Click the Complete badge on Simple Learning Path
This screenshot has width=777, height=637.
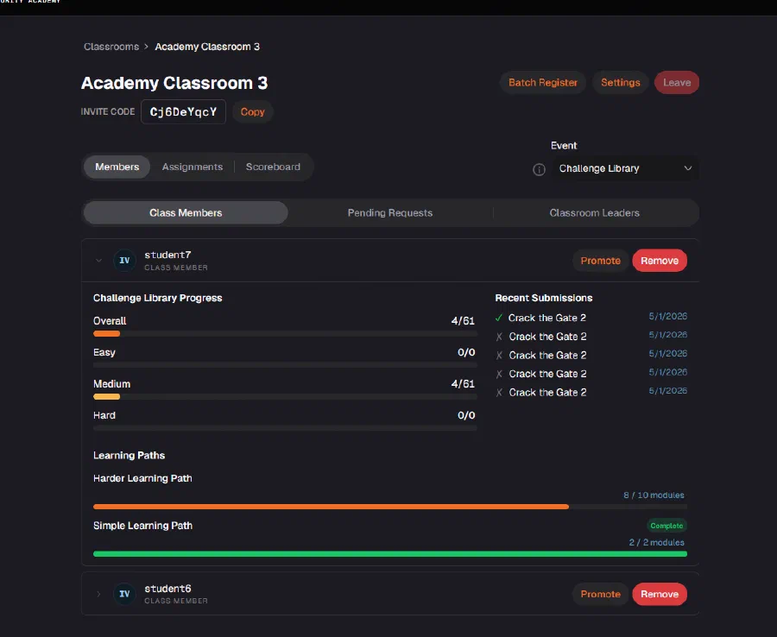[x=666, y=526]
